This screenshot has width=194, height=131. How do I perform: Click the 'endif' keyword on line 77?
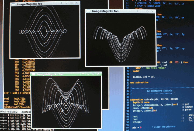pos(136,71)
